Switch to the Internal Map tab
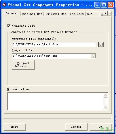This screenshot has width=116, height=134. coord(32,14)
